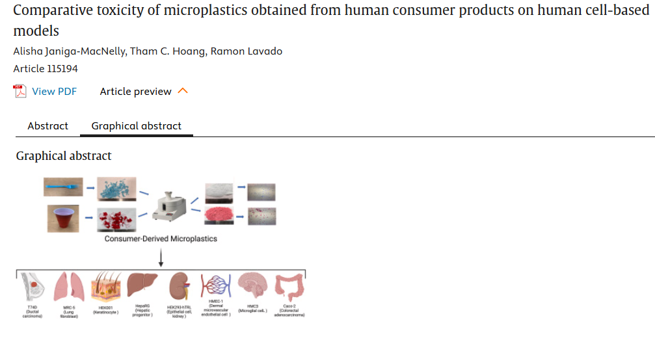This screenshot has height=340, width=655.
Task: Click the skin keratinocyte icon
Action: click(x=107, y=287)
